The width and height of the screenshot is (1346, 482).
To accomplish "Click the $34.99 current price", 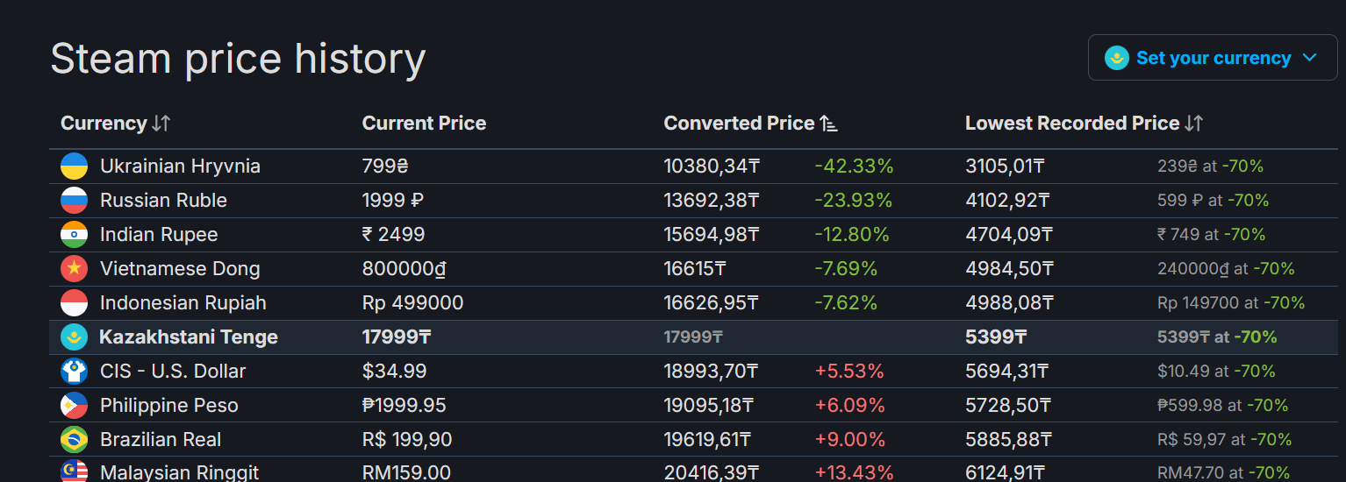I will (394, 371).
